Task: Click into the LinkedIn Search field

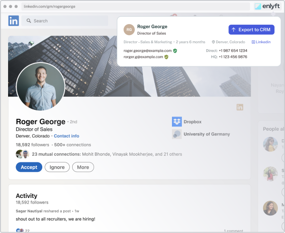Action: 65,21
